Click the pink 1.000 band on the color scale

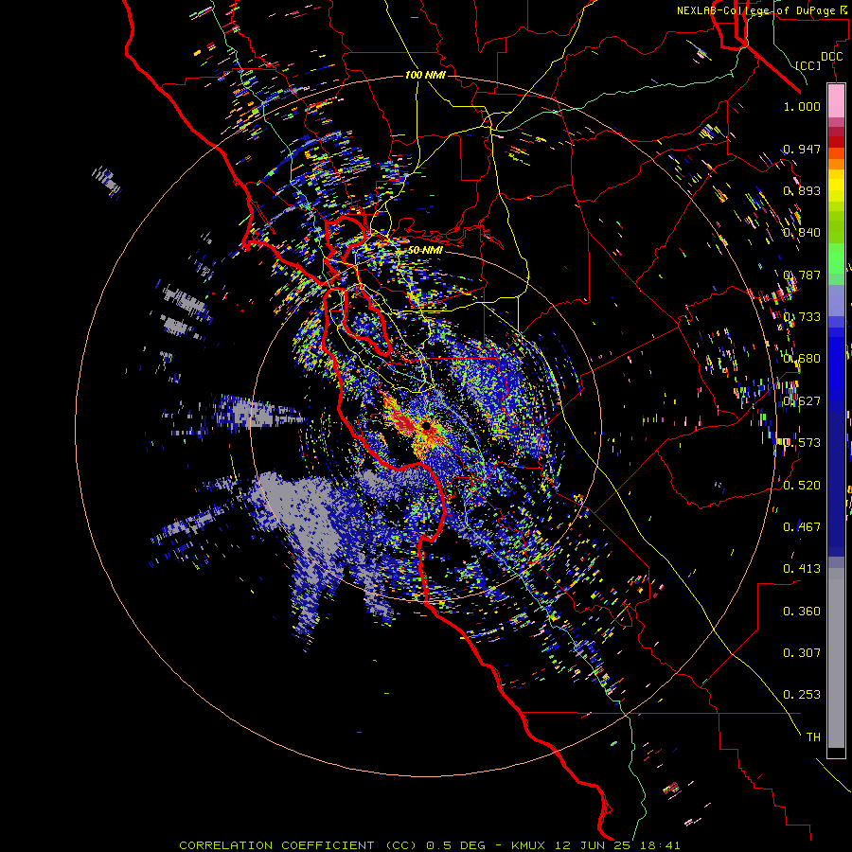click(836, 101)
